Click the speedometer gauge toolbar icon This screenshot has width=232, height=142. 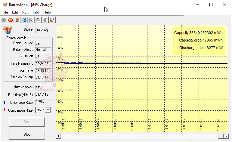pos(38,20)
